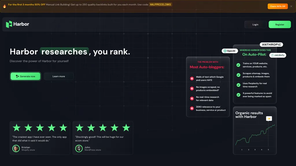Screen dimensions: 296x166
Task: Click red X beside 'Walls of text'
Action: point(192,78)
